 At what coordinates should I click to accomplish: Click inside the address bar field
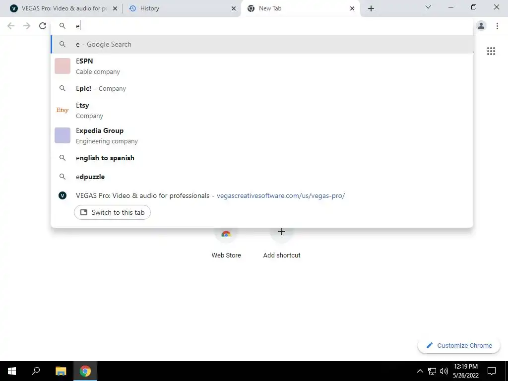pos(262,26)
